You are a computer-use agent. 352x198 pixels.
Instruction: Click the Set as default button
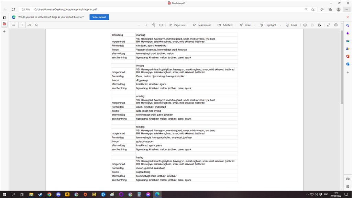pos(99,17)
